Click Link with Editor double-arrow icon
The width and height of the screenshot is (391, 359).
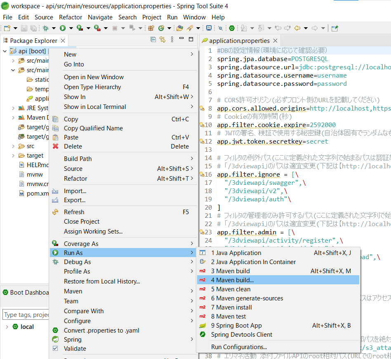[163, 40]
